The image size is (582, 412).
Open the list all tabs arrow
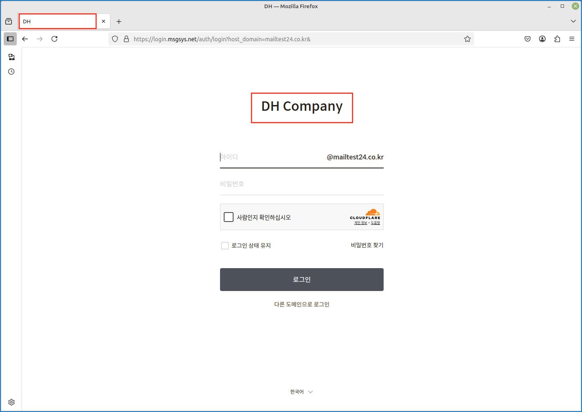573,21
